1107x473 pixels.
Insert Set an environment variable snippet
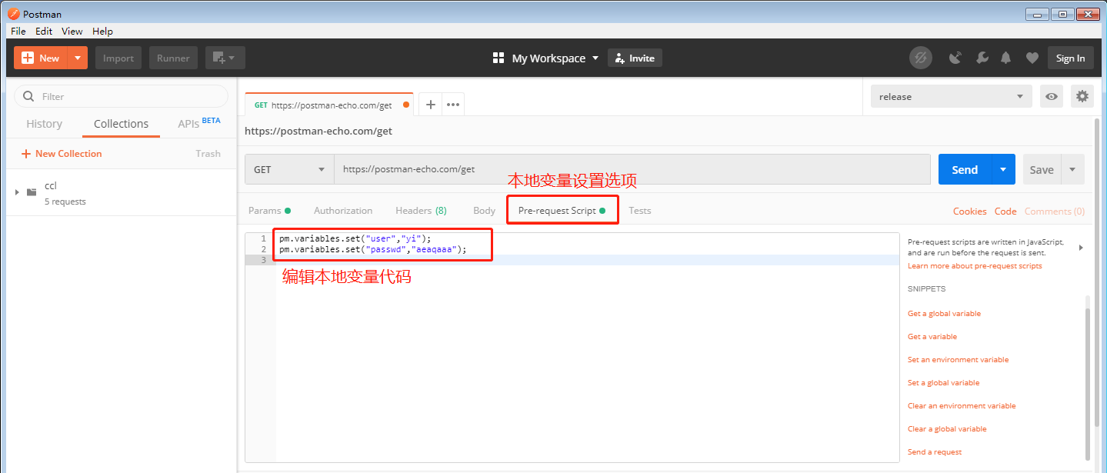coord(958,360)
